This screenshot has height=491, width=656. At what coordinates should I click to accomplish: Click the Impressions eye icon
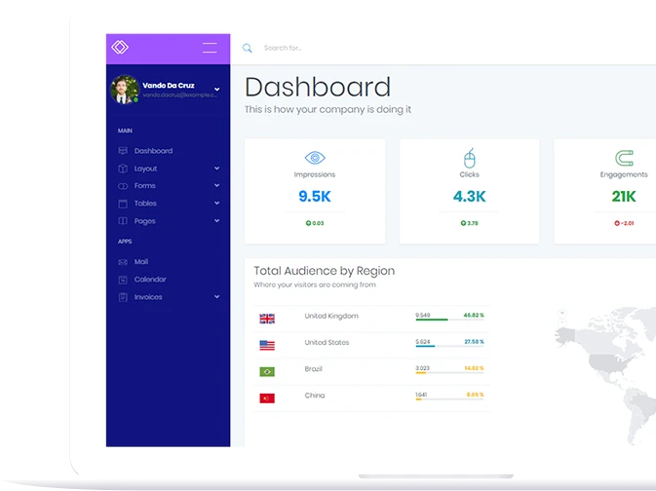pos(315,158)
